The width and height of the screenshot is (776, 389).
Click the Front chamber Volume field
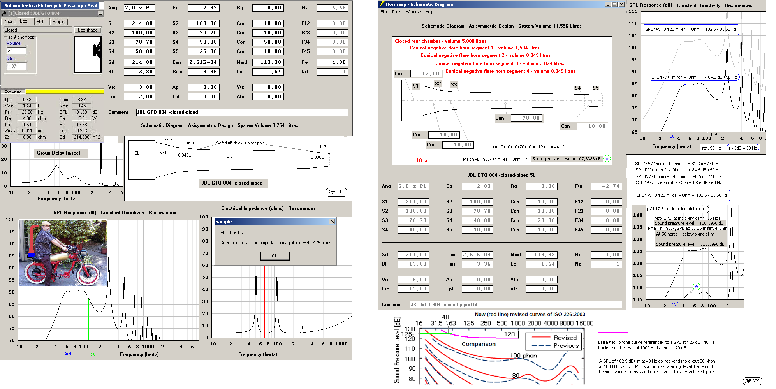(x=17, y=51)
